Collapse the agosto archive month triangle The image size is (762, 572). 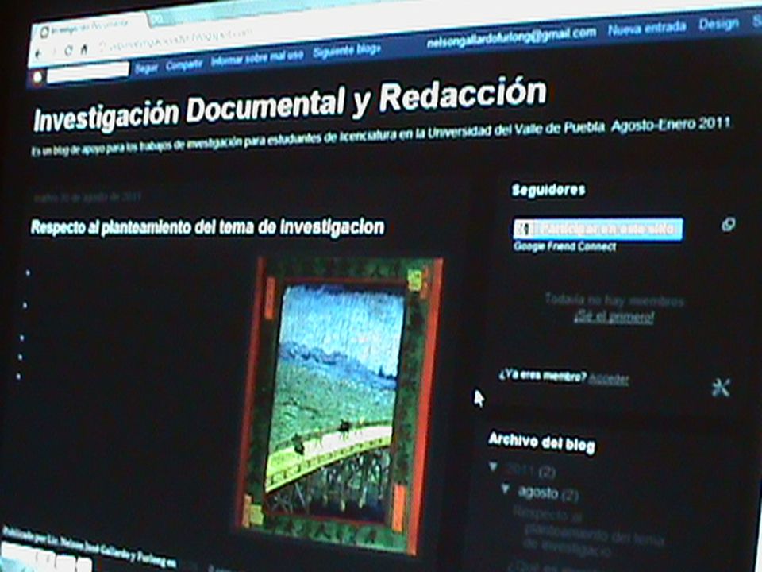point(506,488)
